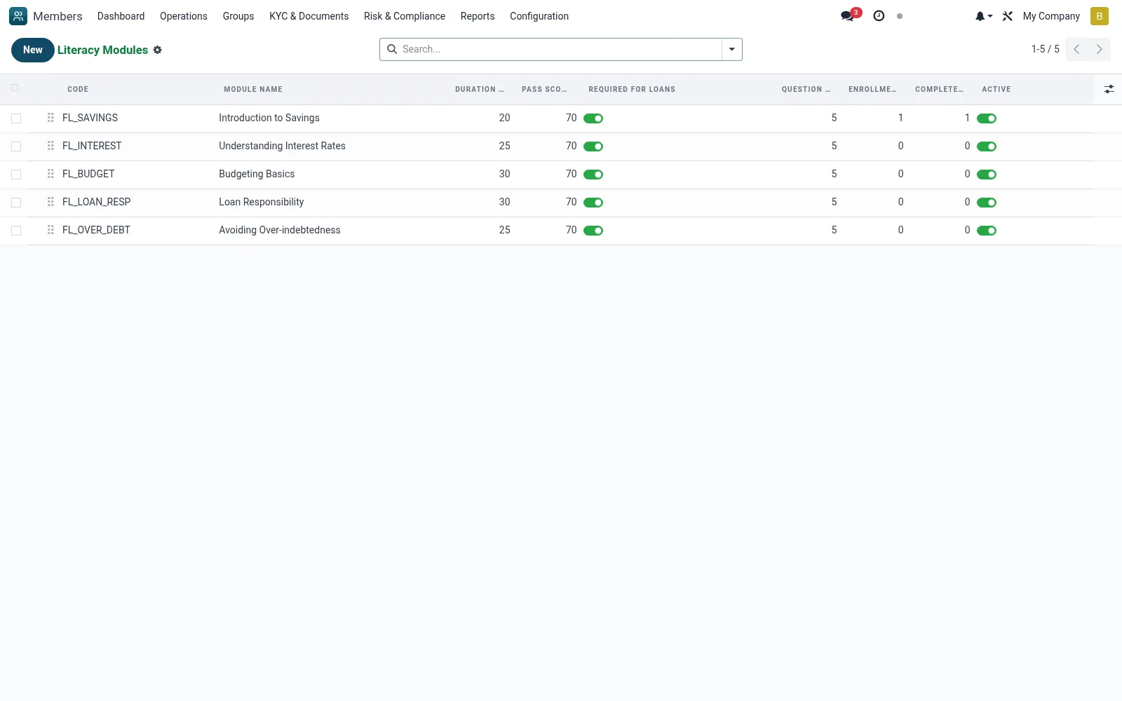Open the optional columns adjust icon

coord(1109,89)
